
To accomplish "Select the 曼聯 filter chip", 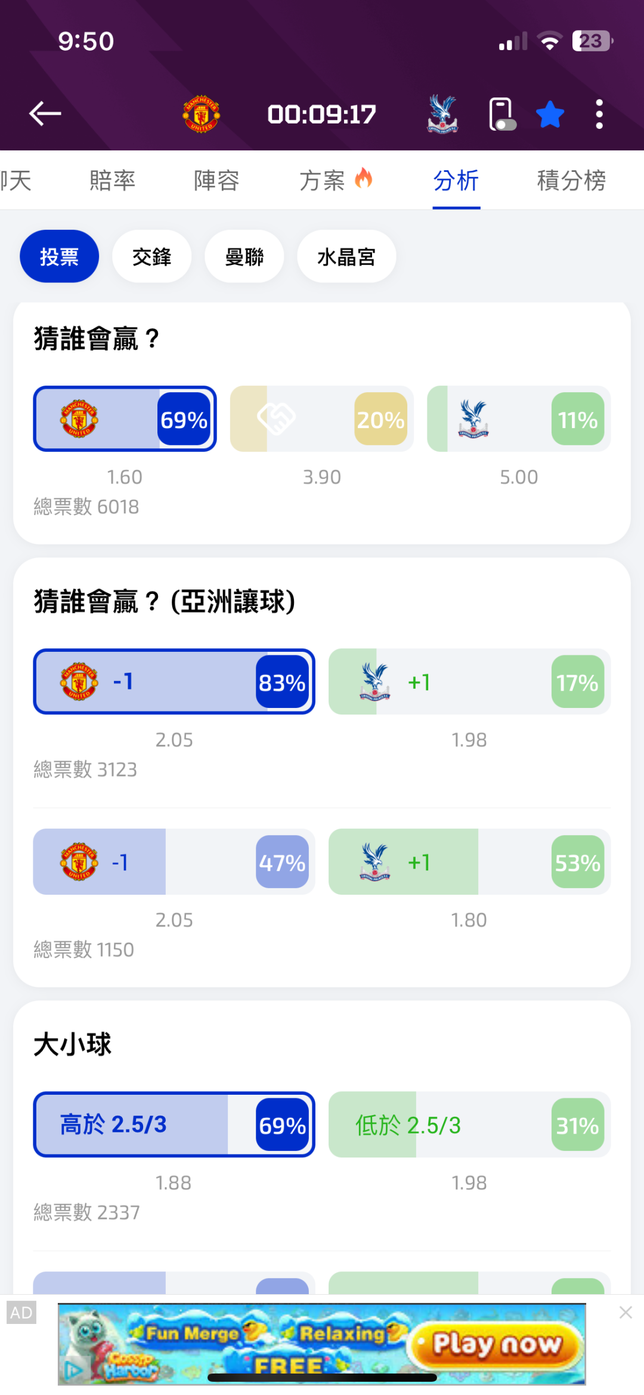I will coord(244,257).
